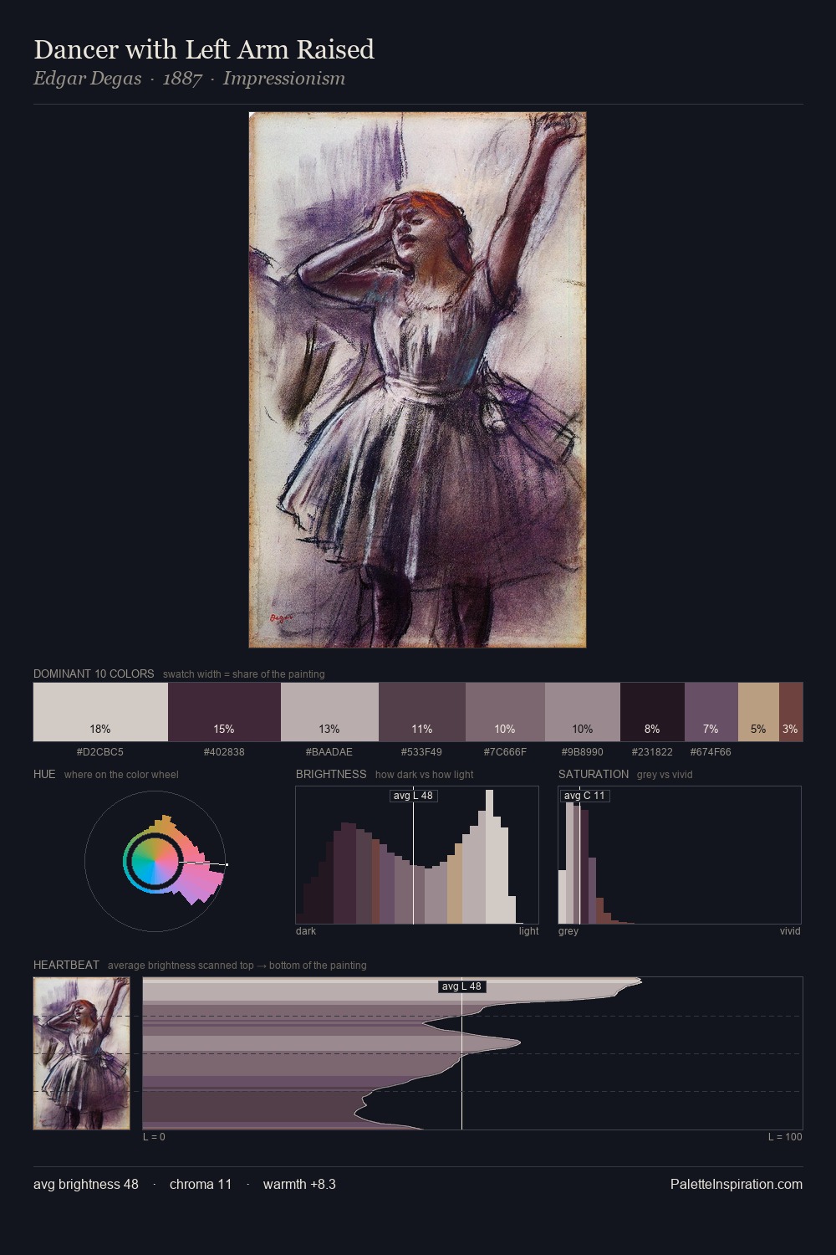Click the Degas painting image
The width and height of the screenshot is (836, 1255).
pyautogui.click(x=417, y=380)
